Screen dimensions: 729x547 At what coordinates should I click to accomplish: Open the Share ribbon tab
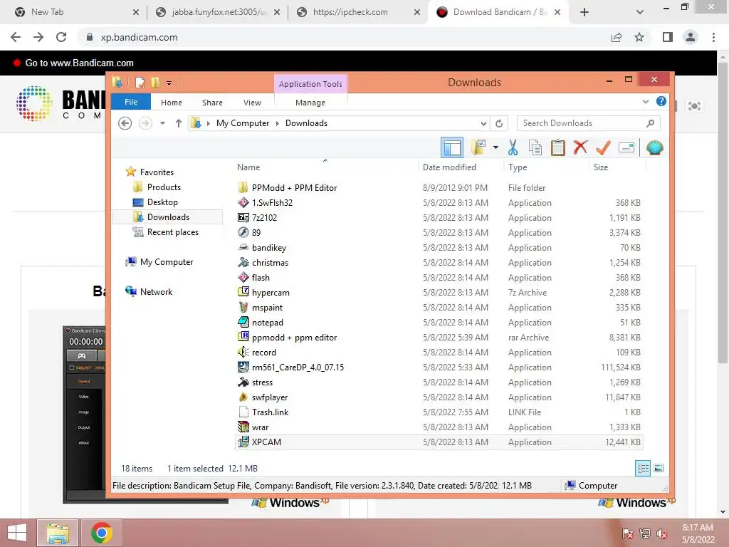point(212,103)
